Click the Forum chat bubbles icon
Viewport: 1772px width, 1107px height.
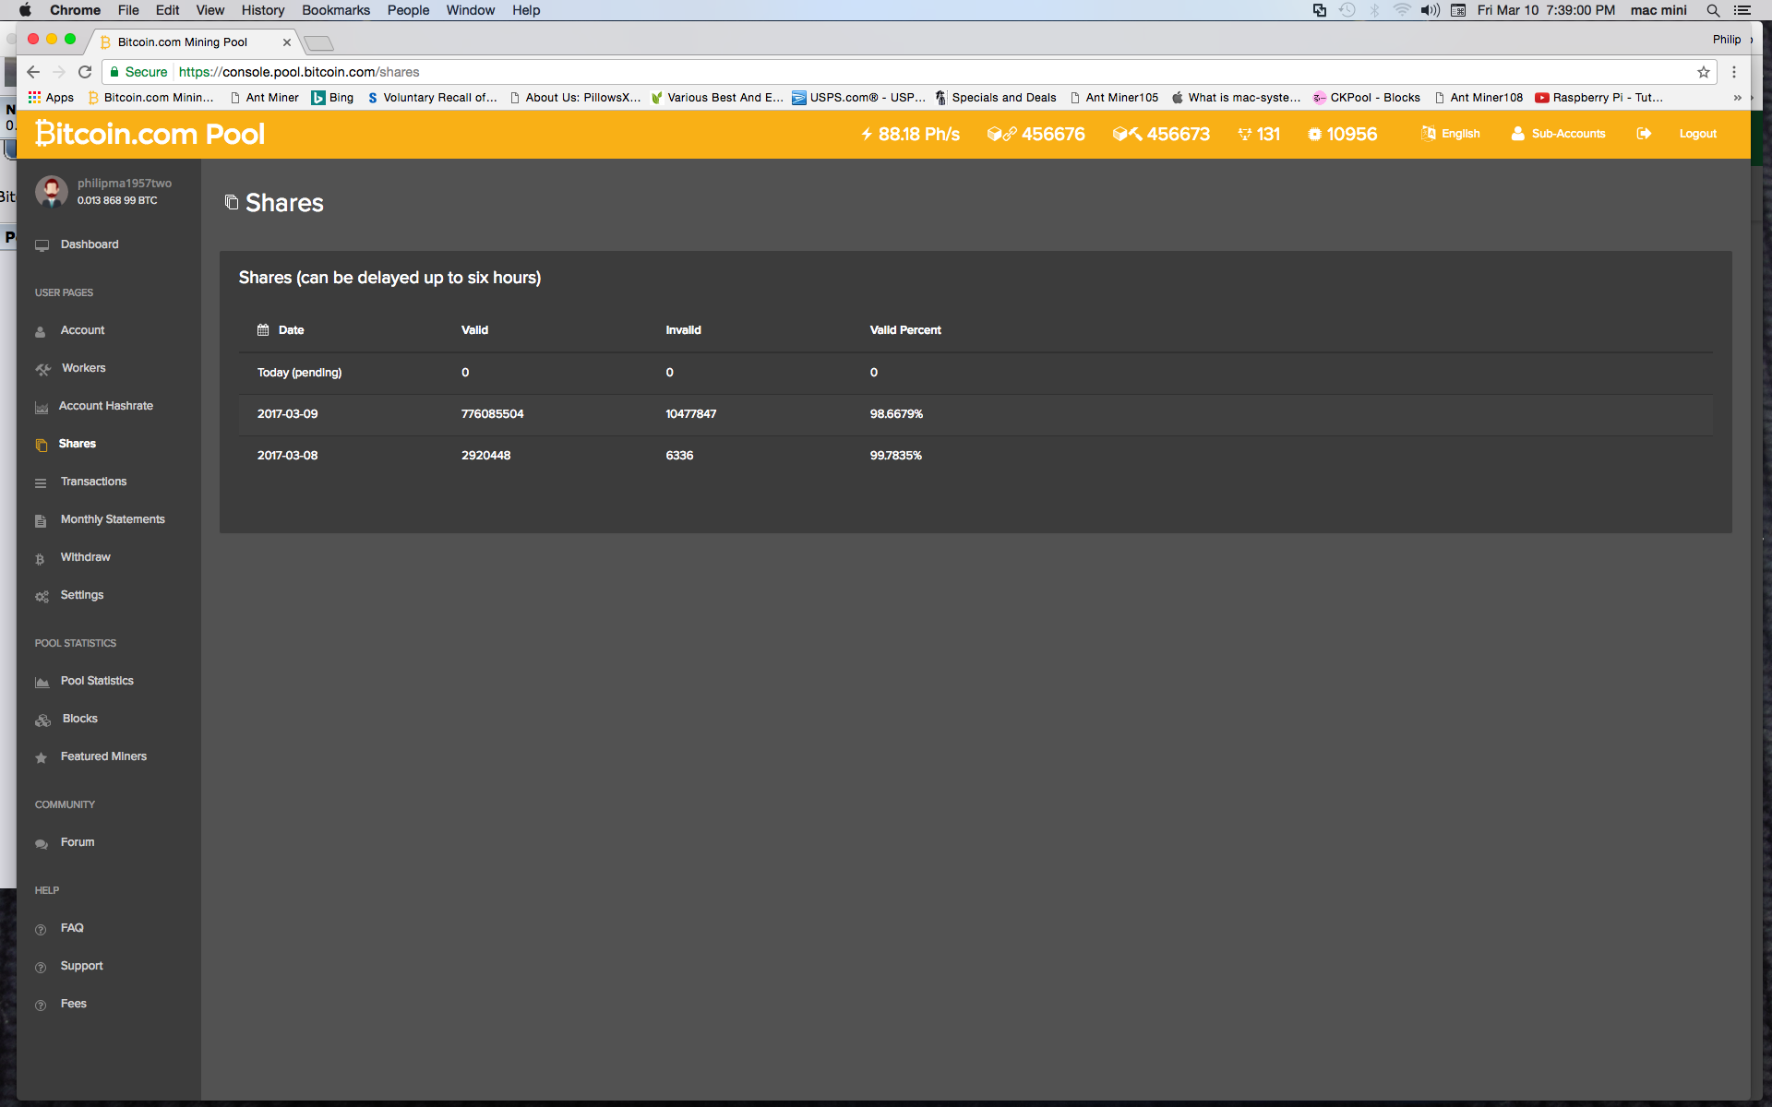click(42, 843)
